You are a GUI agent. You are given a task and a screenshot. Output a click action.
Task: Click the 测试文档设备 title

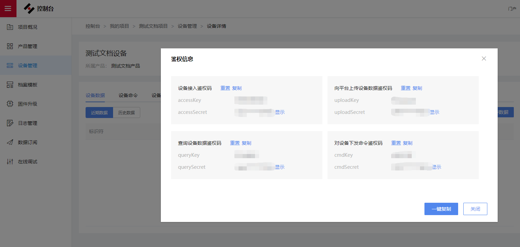[x=106, y=53]
